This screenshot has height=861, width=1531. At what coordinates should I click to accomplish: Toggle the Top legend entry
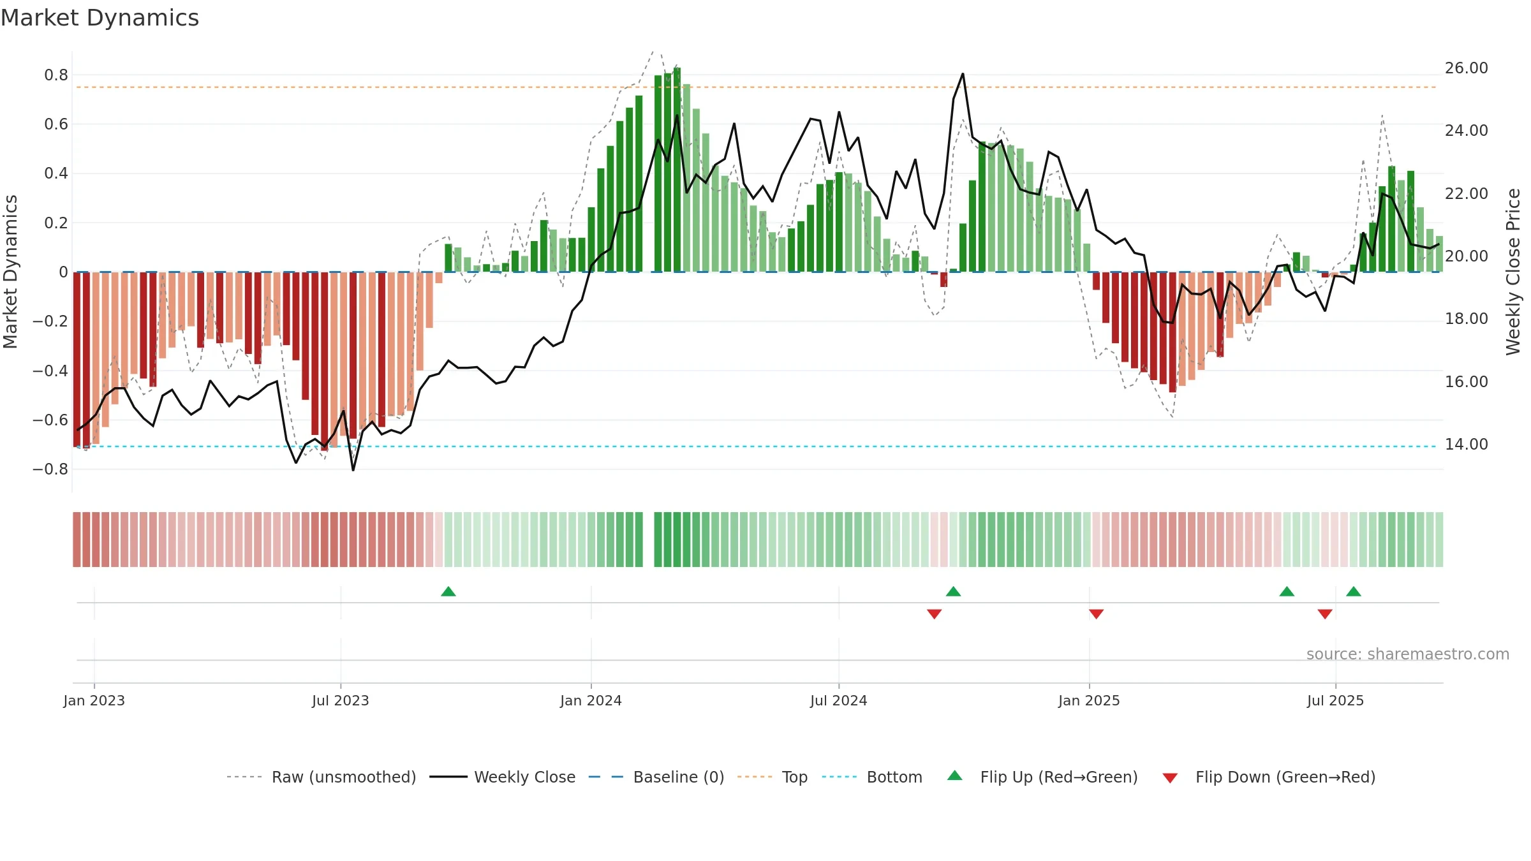[773, 777]
